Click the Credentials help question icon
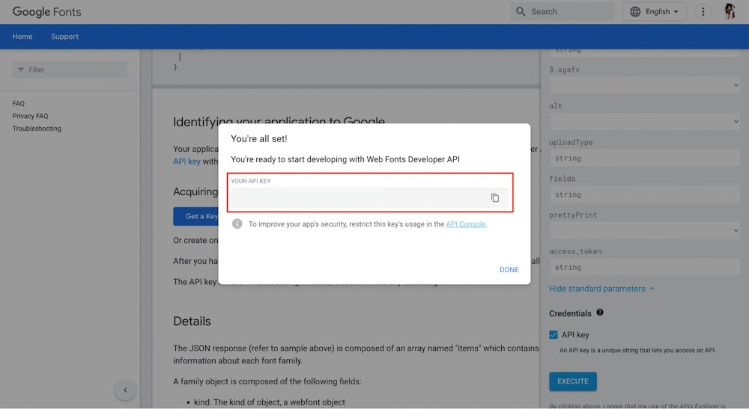The height and width of the screenshot is (409, 749). (x=600, y=313)
